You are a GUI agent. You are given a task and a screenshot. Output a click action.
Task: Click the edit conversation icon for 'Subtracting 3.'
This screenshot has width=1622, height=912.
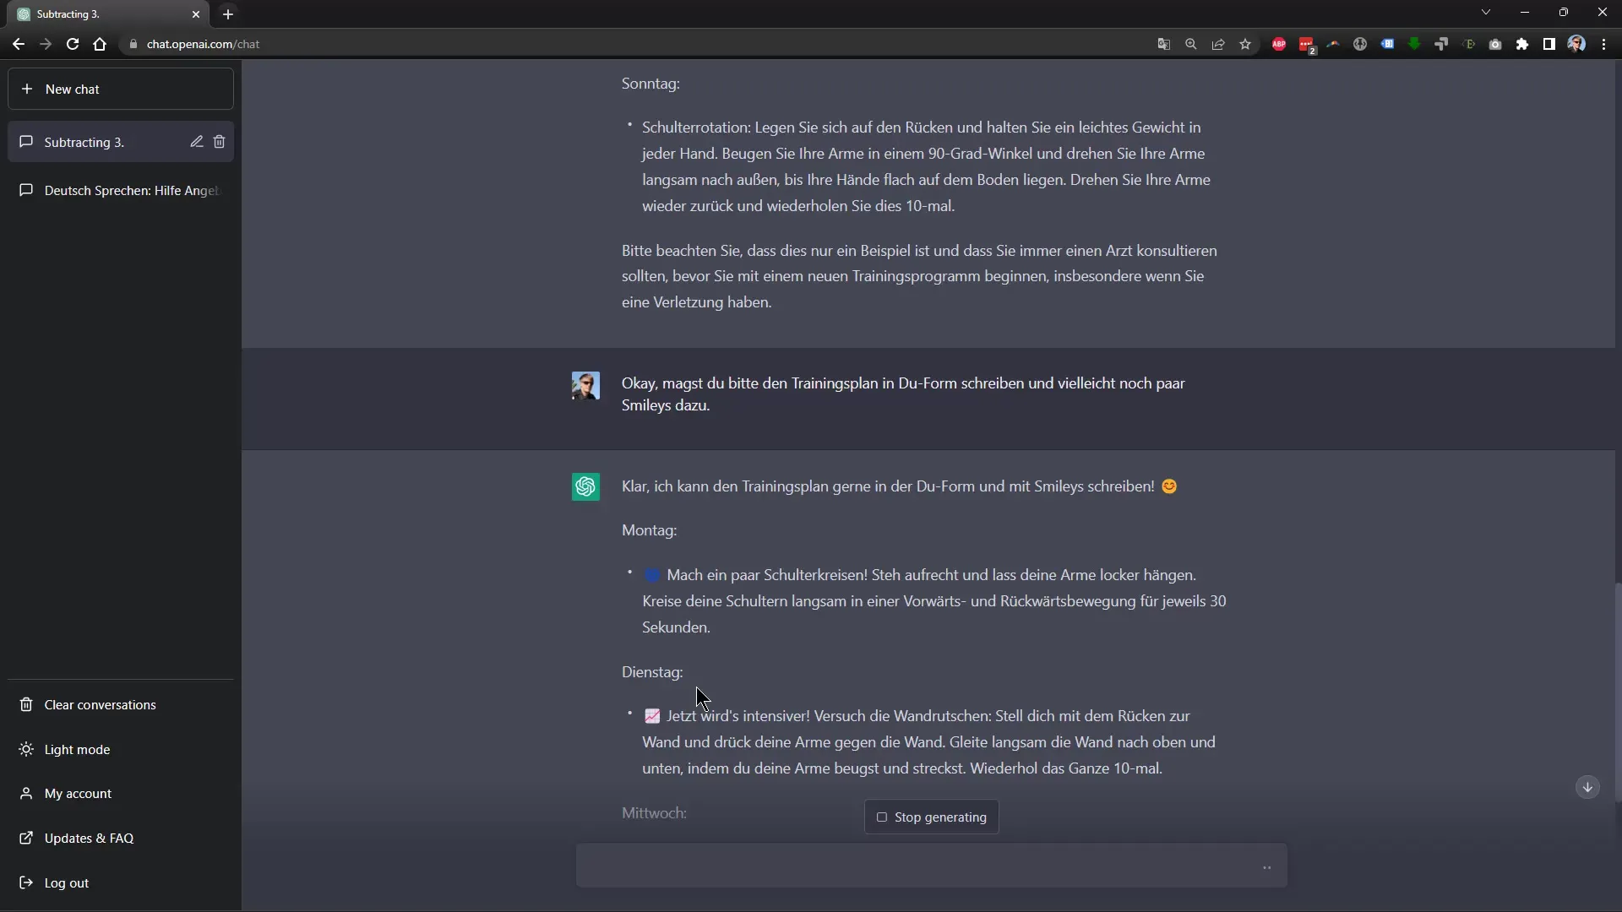196,143
